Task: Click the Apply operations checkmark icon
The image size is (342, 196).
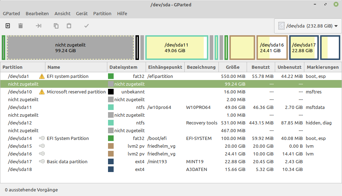Action: pos(87,26)
